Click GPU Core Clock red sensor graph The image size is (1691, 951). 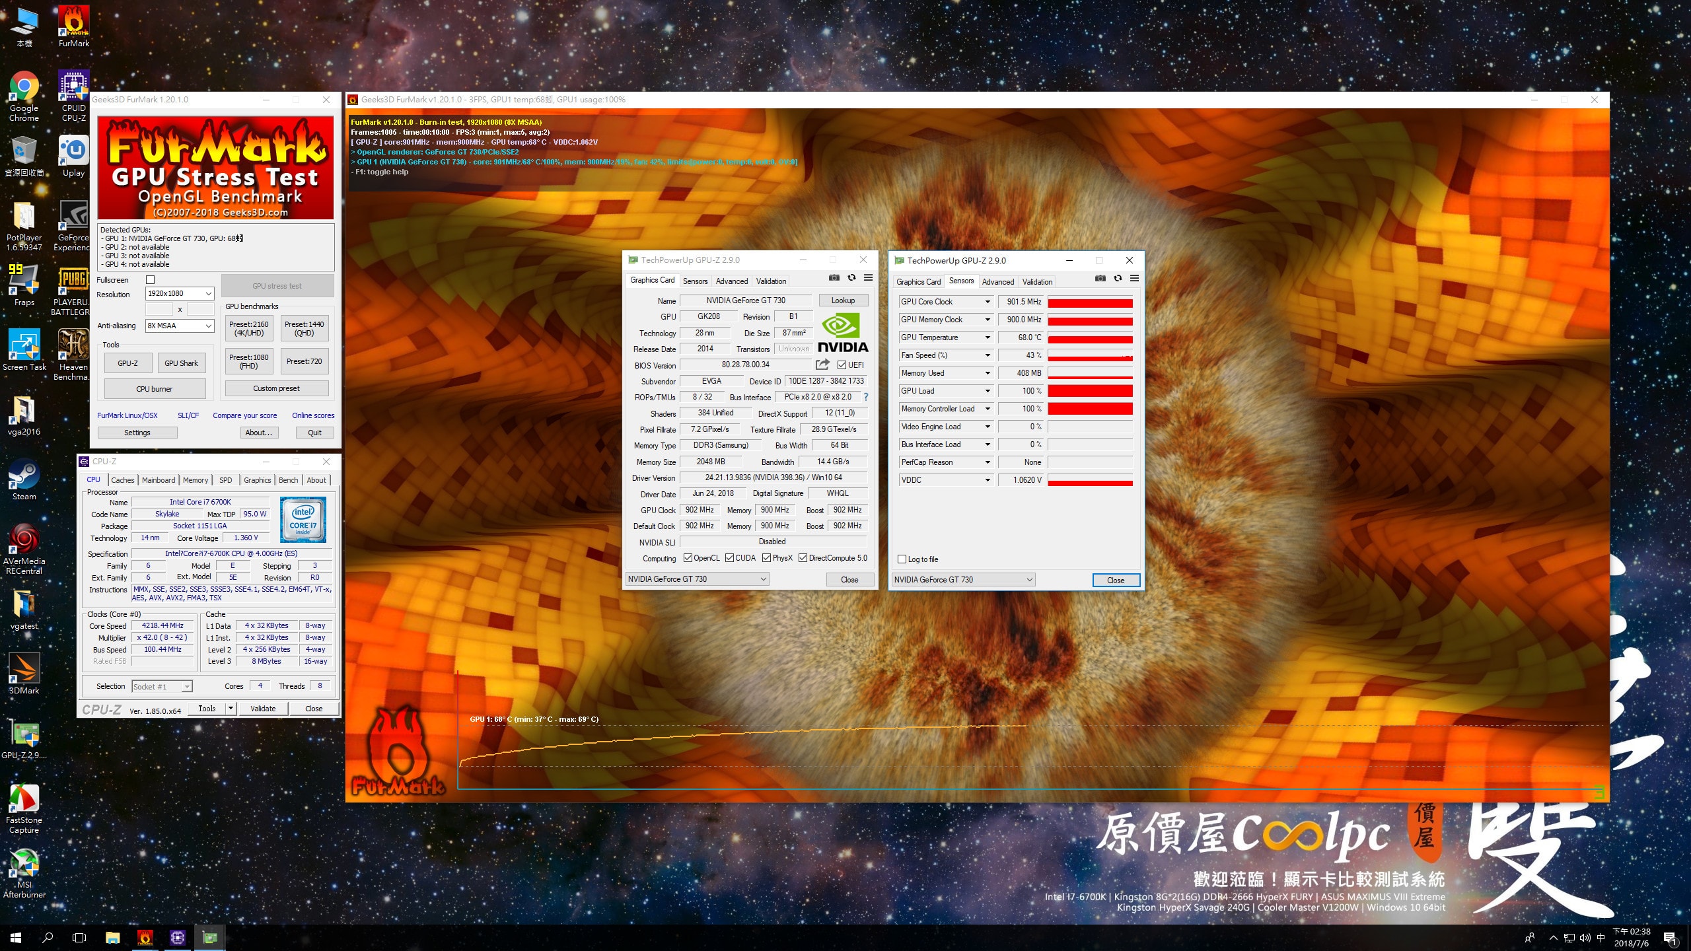tap(1090, 302)
